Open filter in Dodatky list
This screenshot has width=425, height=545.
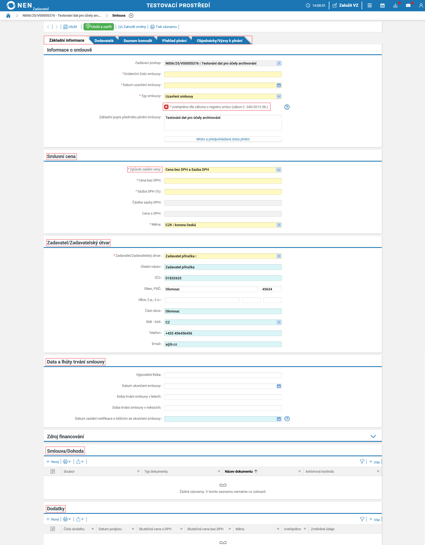(362, 519)
